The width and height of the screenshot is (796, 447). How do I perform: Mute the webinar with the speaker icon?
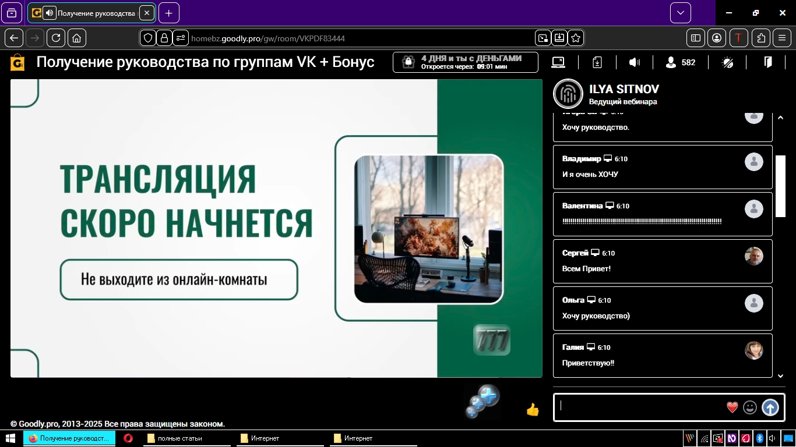point(635,62)
